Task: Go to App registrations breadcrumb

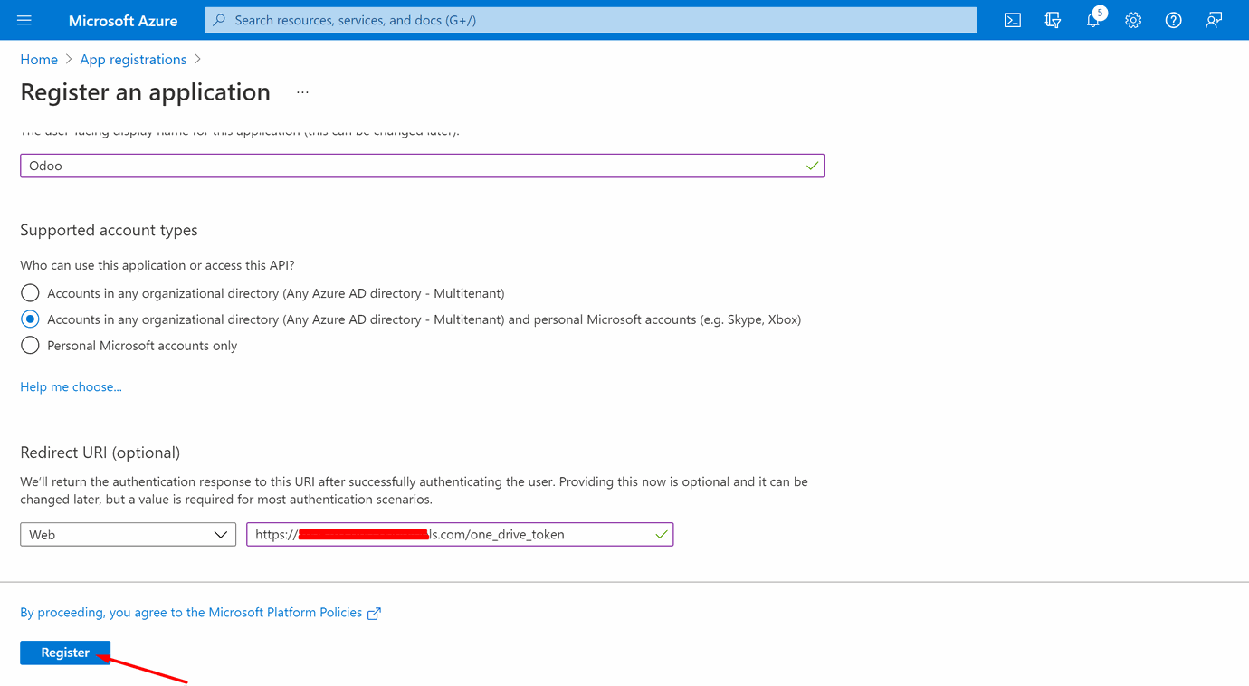Action: (133, 60)
